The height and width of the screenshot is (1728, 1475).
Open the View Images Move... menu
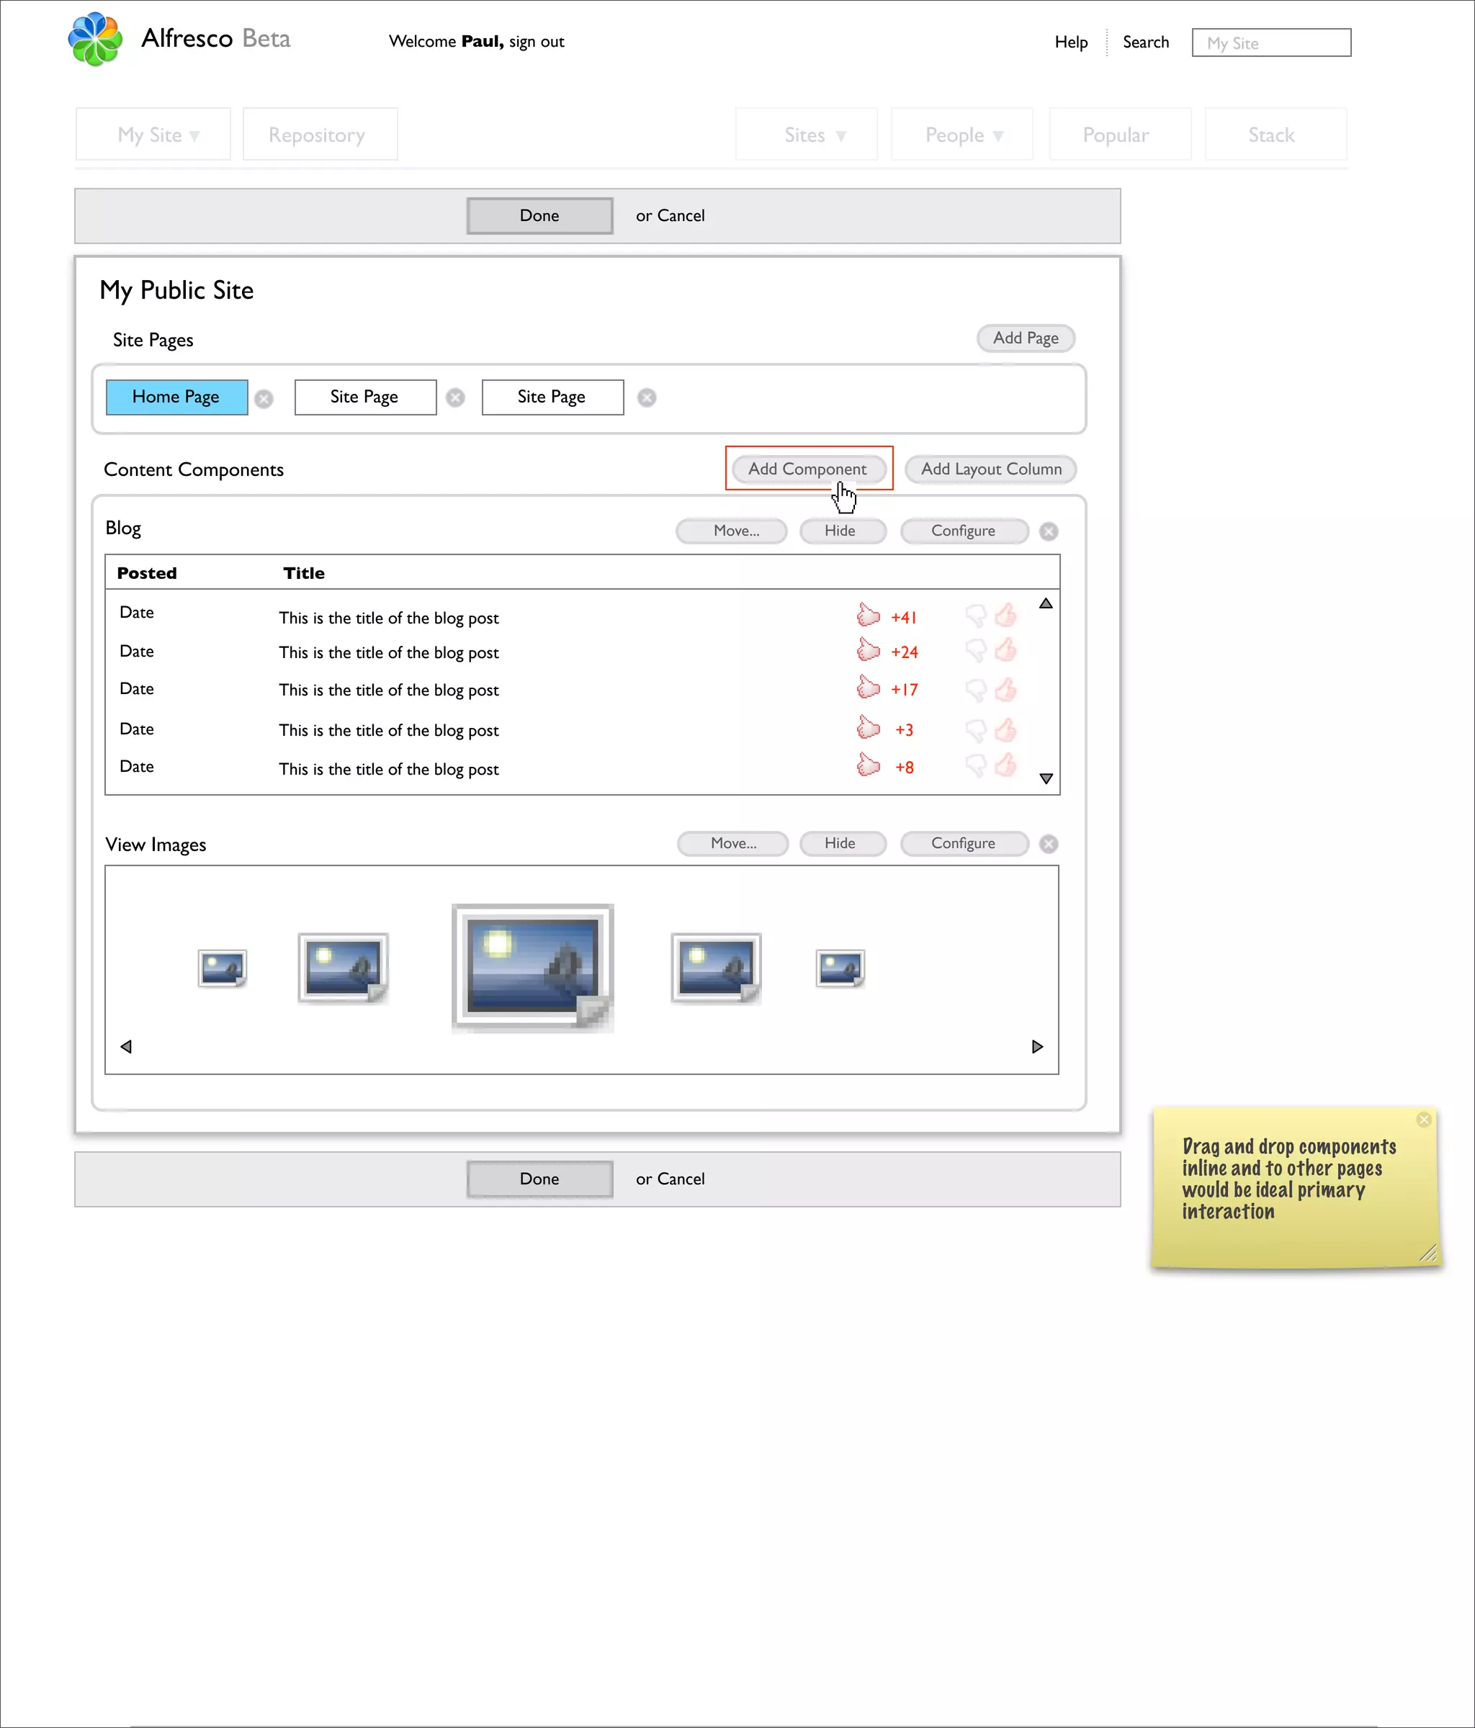point(732,844)
